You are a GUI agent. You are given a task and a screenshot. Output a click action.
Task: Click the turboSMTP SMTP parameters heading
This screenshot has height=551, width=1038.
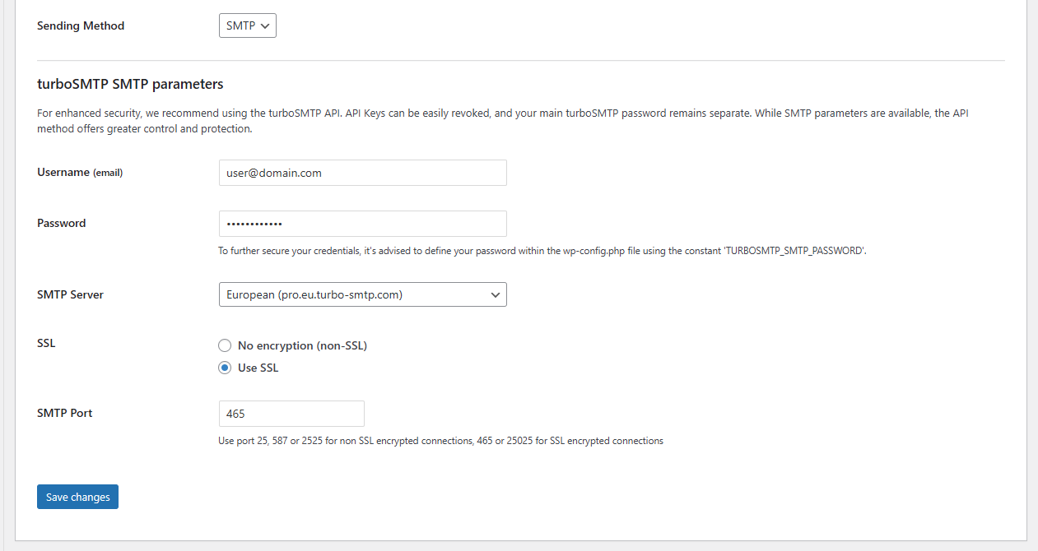(130, 84)
